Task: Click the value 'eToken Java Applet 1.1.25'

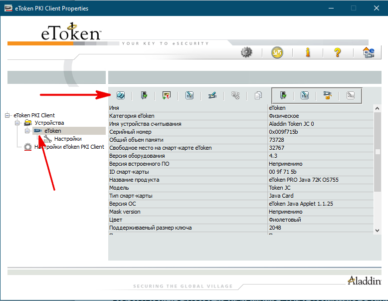Action: pyautogui.click(x=301, y=204)
